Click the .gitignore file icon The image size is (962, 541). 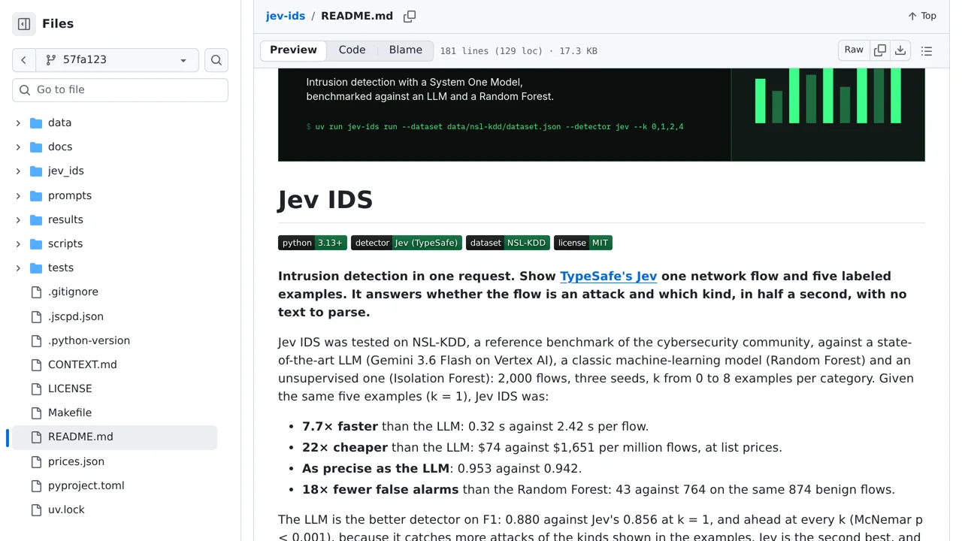(36, 292)
